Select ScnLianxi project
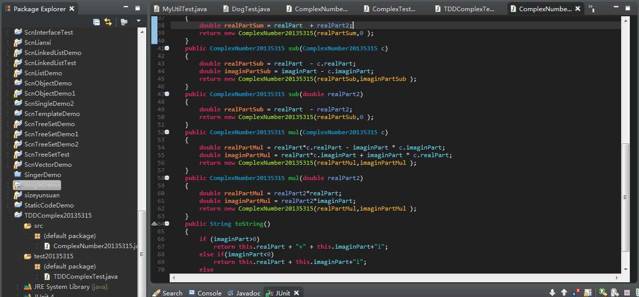The height and width of the screenshot is (297, 639). (x=38, y=42)
